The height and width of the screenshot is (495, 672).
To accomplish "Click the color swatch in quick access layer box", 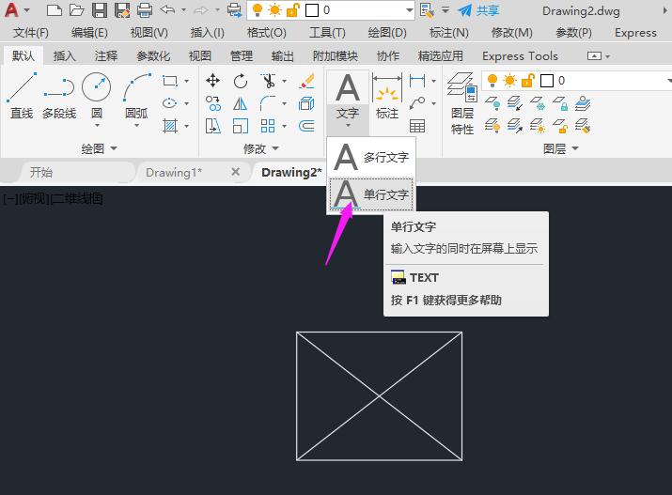I will coord(312,10).
